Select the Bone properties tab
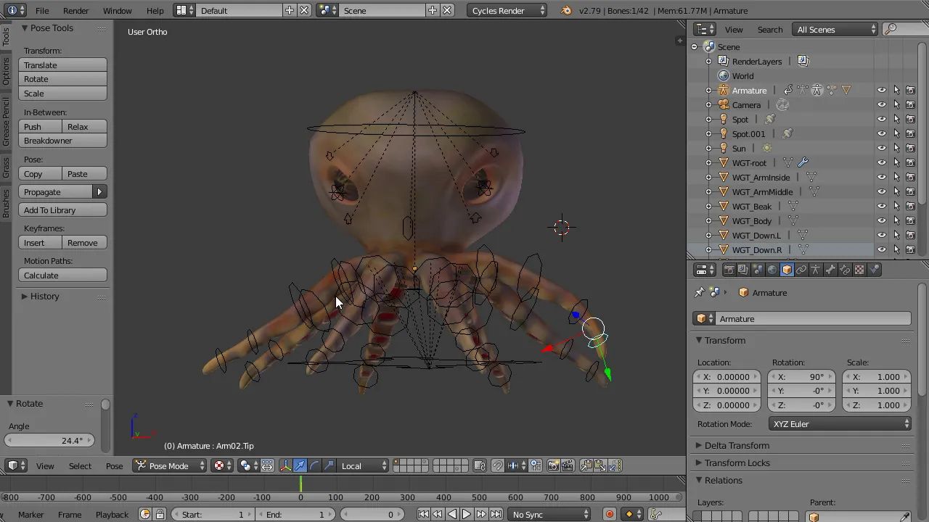 pyautogui.click(x=830, y=270)
